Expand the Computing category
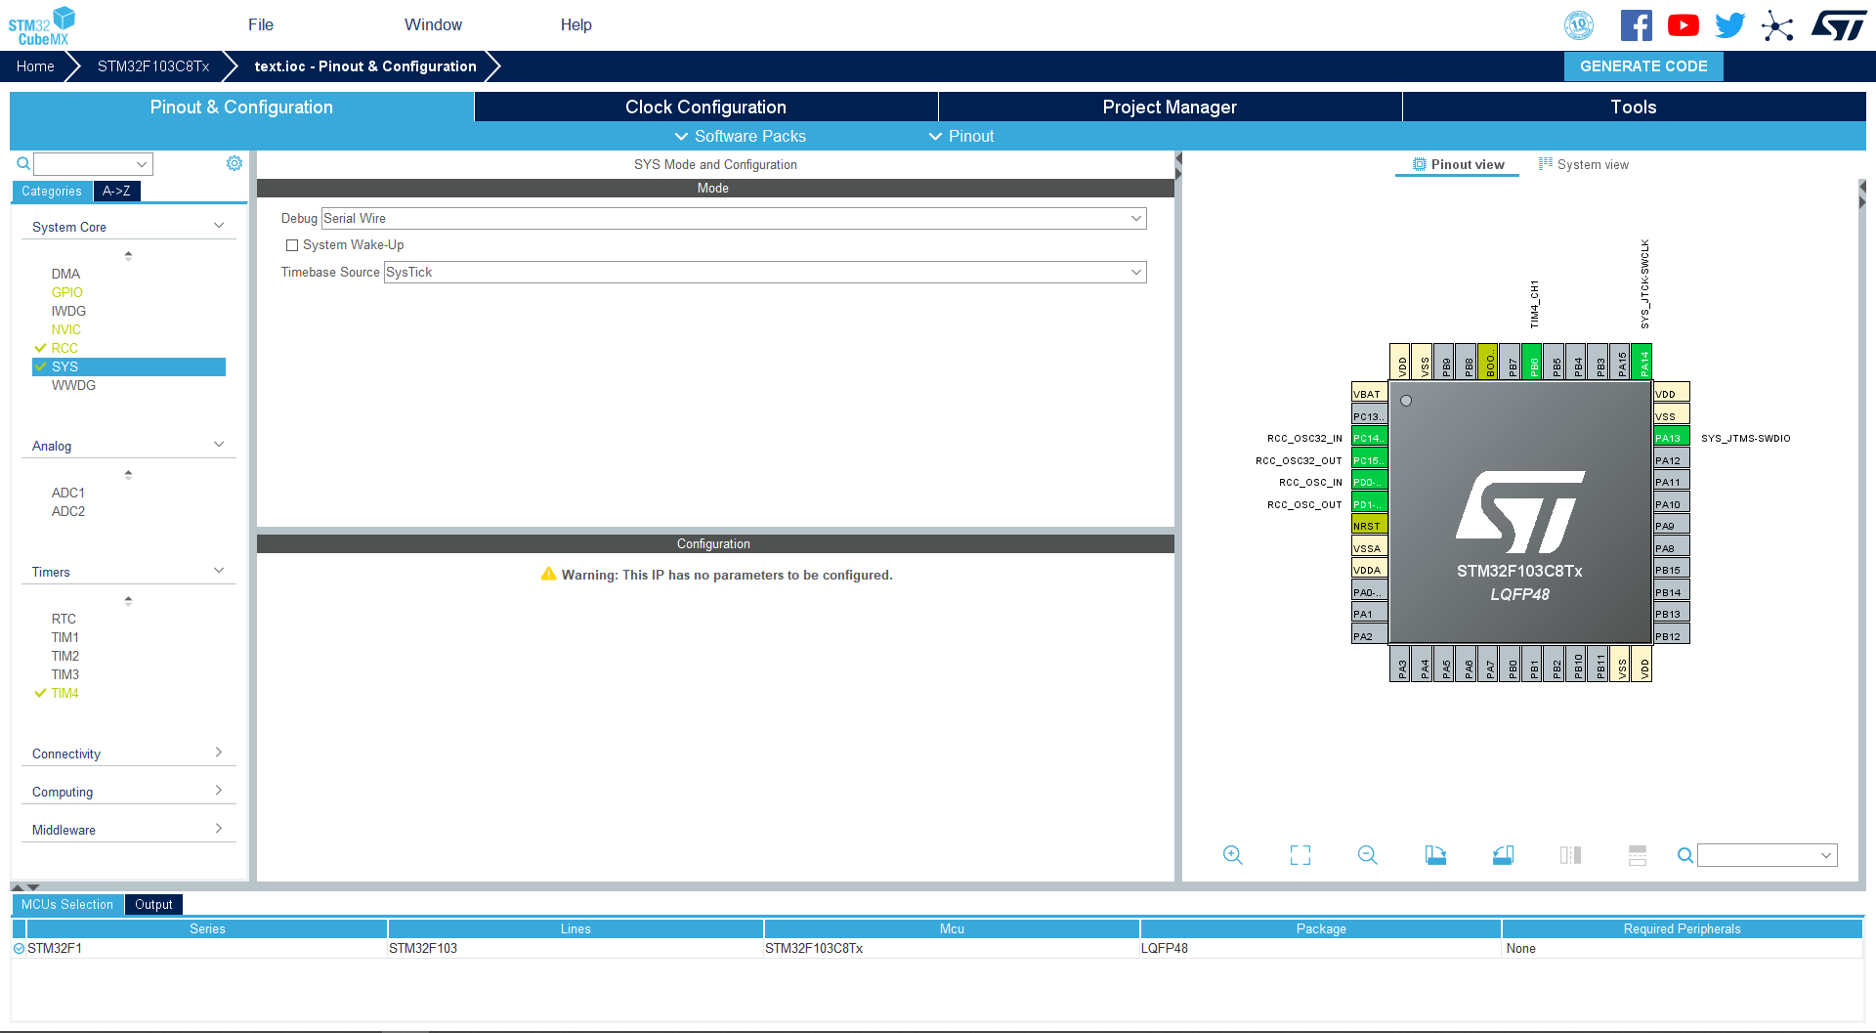Image resolution: width=1876 pixels, height=1033 pixels. (x=219, y=791)
